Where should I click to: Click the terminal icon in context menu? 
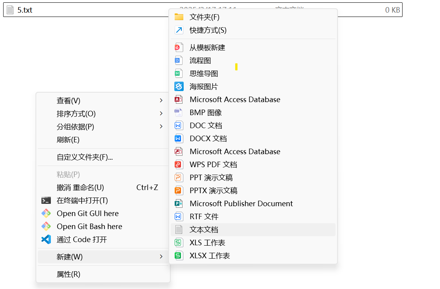(46, 201)
